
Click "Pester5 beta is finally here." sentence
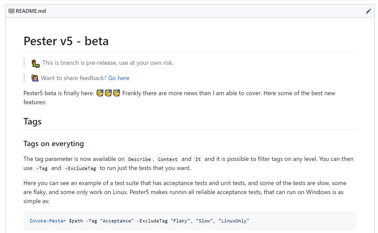pyautogui.click(x=59, y=93)
